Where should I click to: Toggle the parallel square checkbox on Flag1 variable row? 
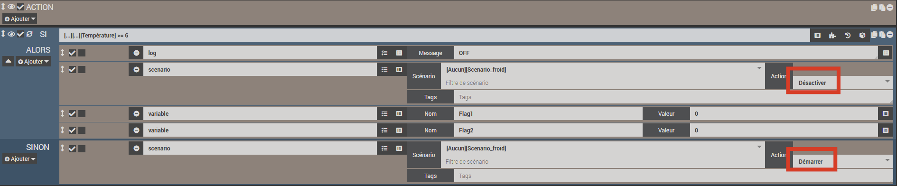click(x=82, y=114)
